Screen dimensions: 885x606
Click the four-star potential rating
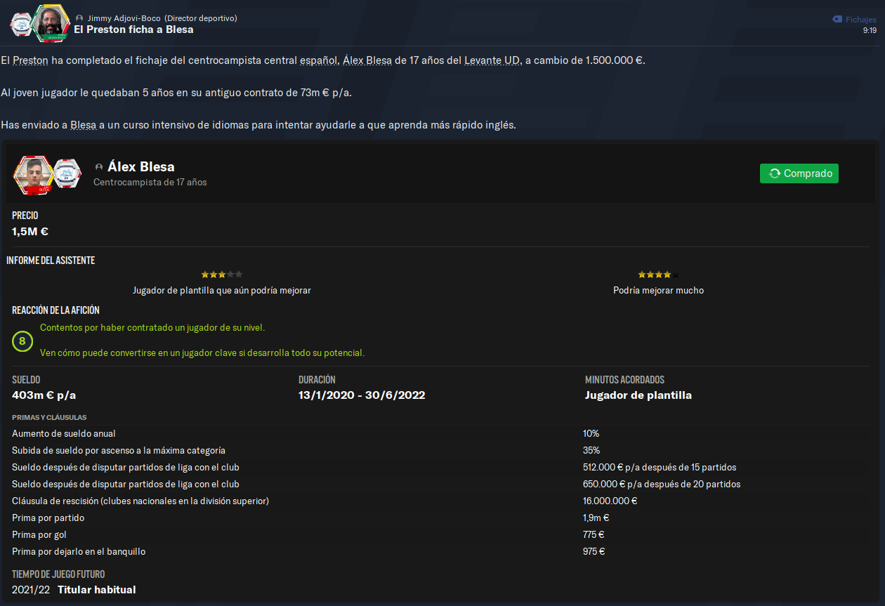tap(658, 275)
